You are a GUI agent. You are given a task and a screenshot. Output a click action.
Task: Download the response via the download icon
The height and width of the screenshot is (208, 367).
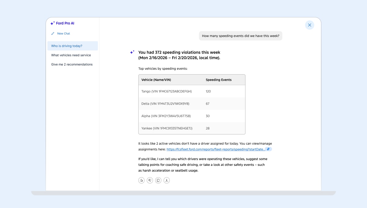tap(167, 180)
